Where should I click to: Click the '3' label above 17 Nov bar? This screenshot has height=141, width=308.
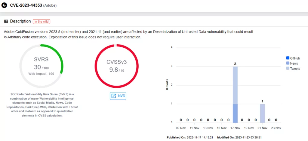[x=235, y=64]
